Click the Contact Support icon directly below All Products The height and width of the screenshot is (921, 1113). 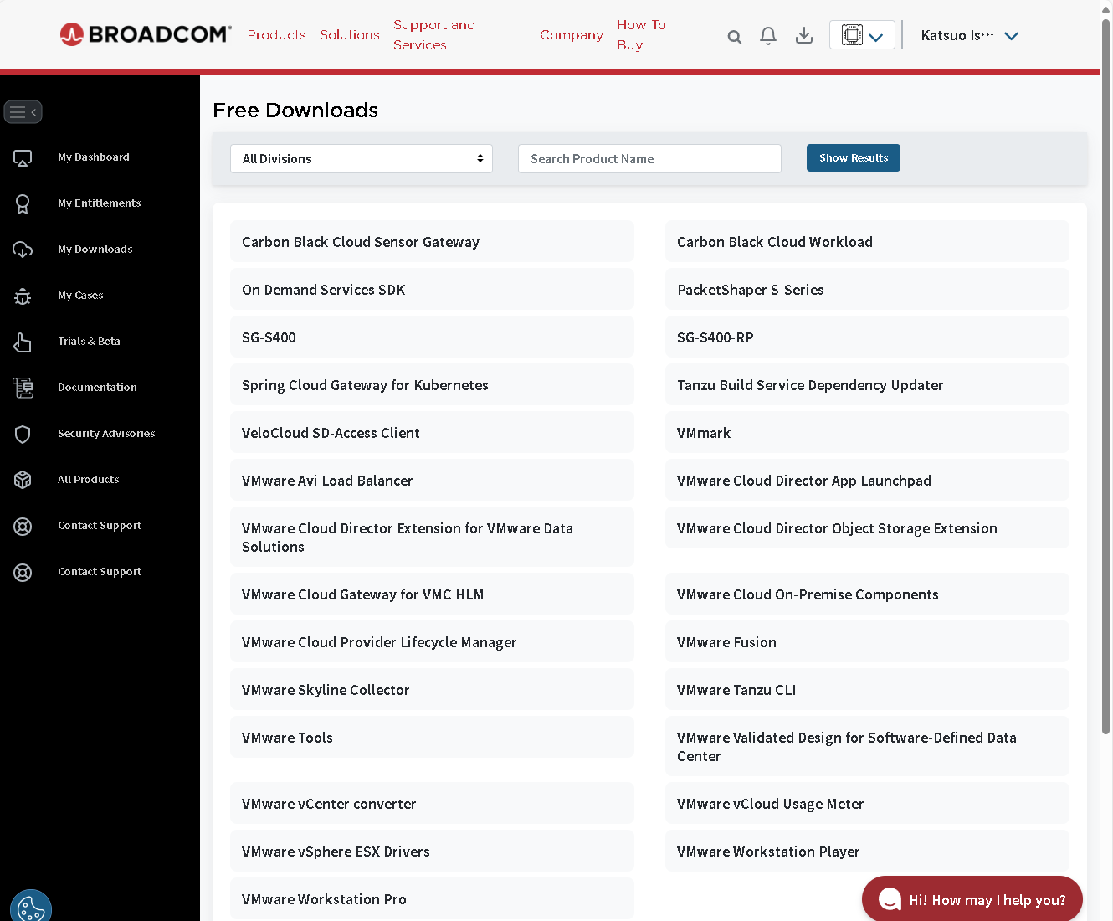click(x=23, y=526)
